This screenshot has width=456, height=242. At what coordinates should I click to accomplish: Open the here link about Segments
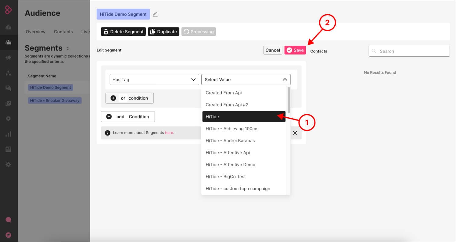169,133
